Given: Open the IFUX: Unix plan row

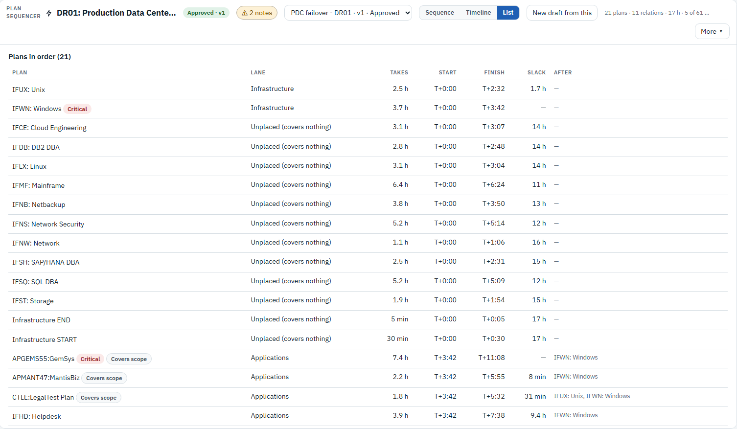Looking at the screenshot, I should point(368,90).
